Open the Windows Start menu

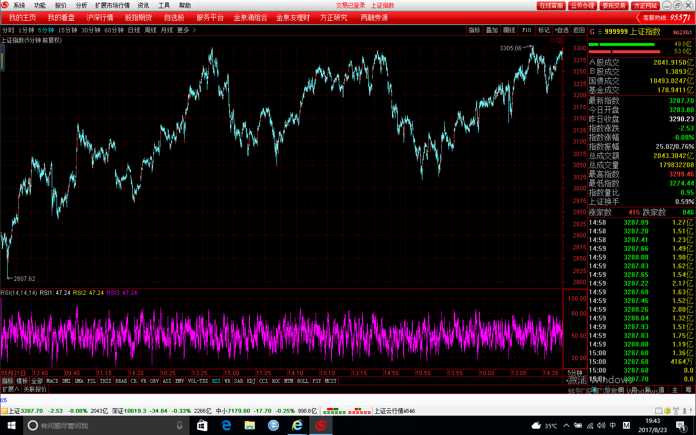pyautogui.click(x=12, y=425)
